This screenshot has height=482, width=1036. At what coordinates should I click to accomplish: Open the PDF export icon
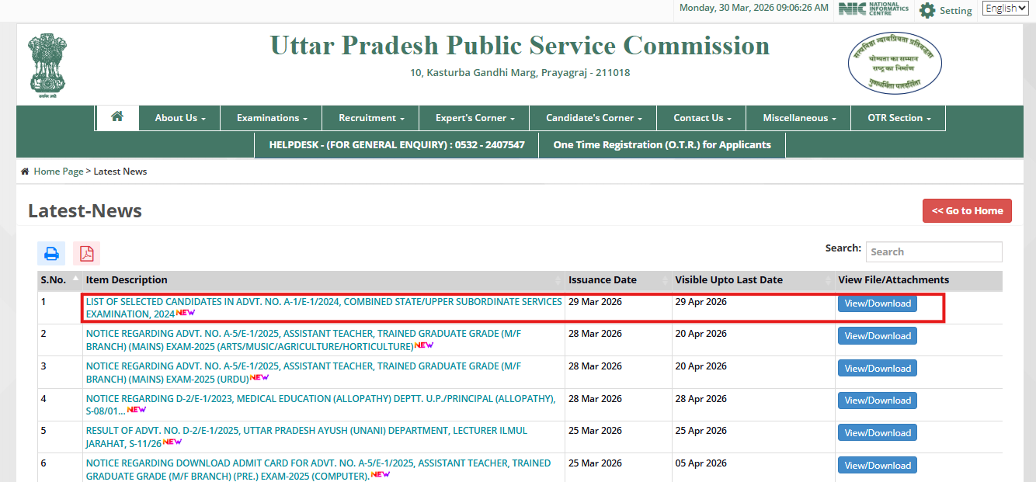86,253
